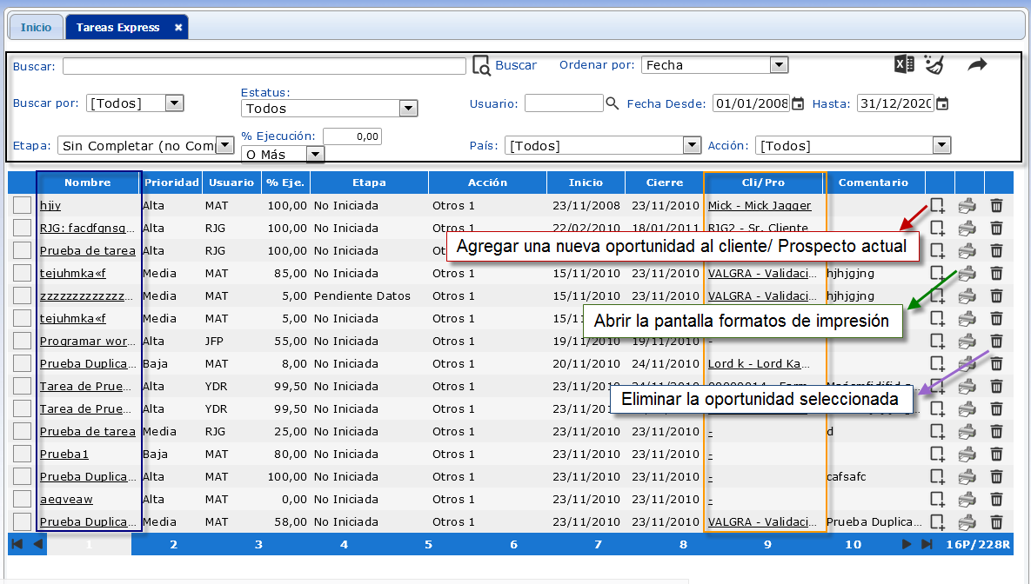The image size is (1031, 584).
Task: Click the share arrow icon
Action: coord(977,64)
